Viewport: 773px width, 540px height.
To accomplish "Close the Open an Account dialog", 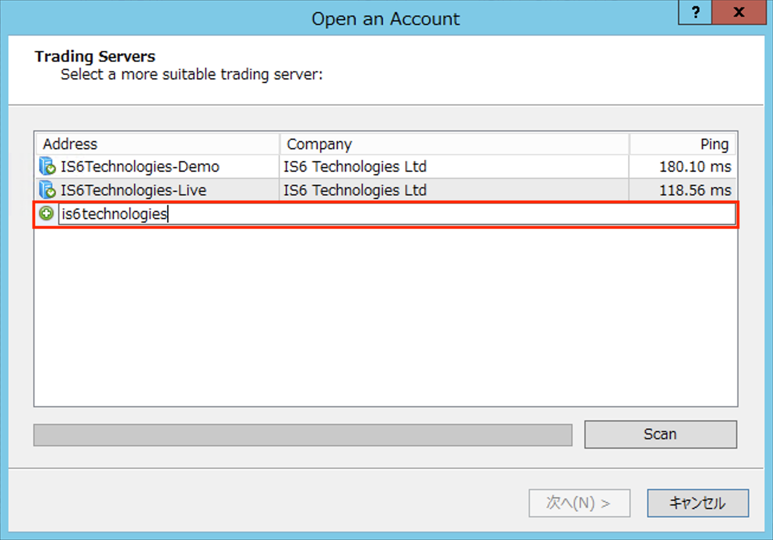I will tap(739, 13).
